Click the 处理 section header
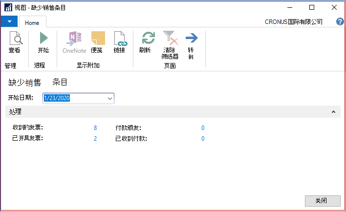Viewport: 346px width, 212px height. (x=173, y=112)
